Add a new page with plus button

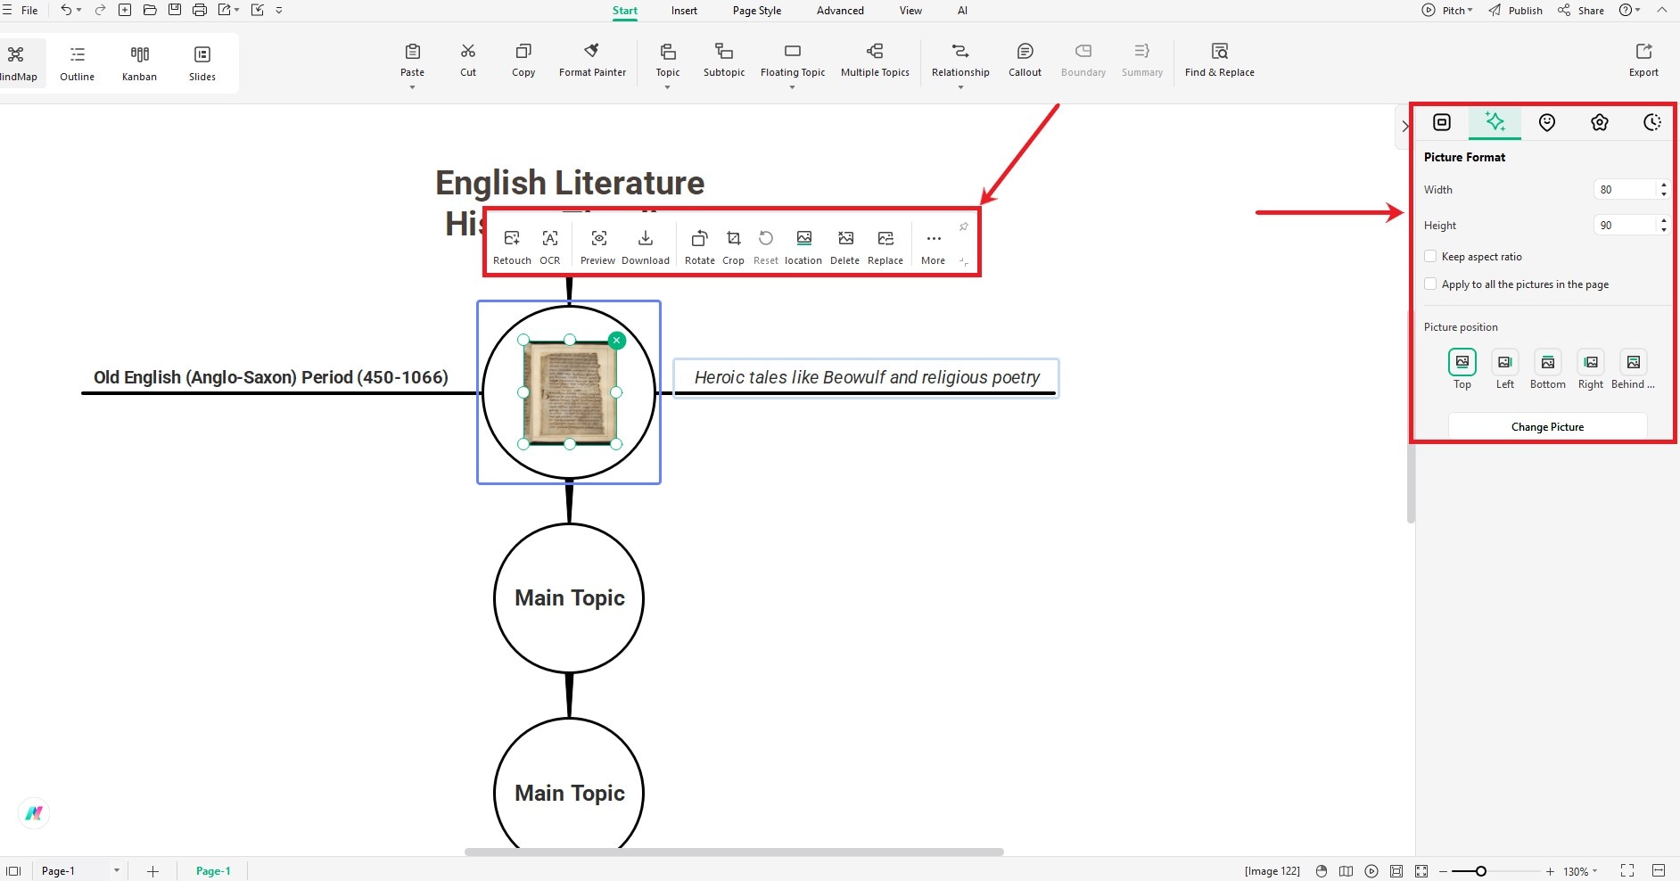tap(152, 871)
